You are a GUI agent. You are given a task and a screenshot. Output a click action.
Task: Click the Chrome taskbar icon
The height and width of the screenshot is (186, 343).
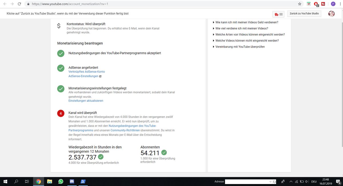point(38,181)
